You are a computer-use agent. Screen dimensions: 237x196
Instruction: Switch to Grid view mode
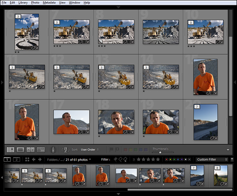[11, 150]
